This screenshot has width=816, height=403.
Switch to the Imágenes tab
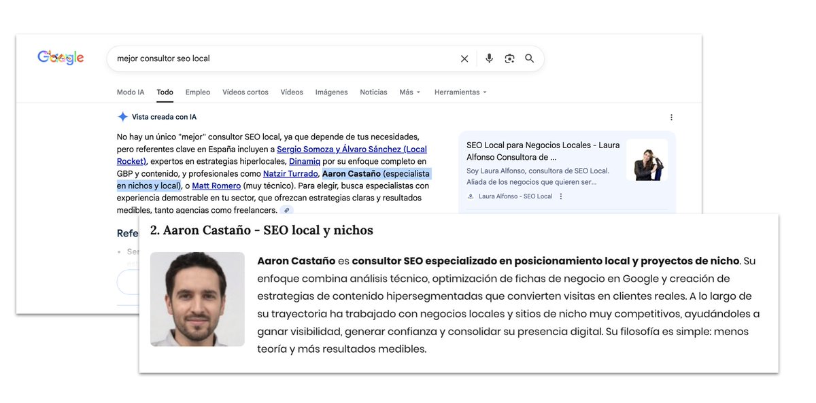pos(331,92)
